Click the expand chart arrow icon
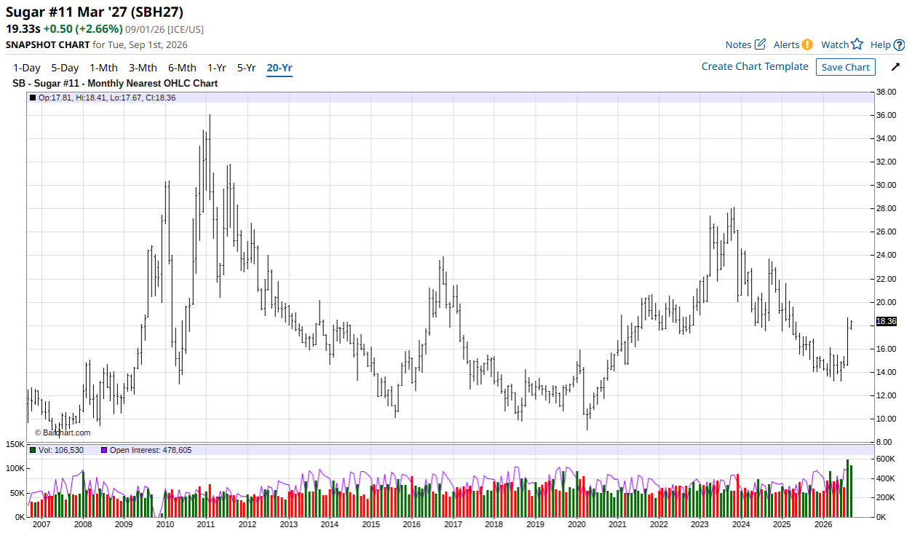Image resolution: width=912 pixels, height=533 pixels. point(895,67)
